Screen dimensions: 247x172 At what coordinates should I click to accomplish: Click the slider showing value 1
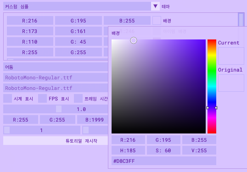(x=42, y=130)
